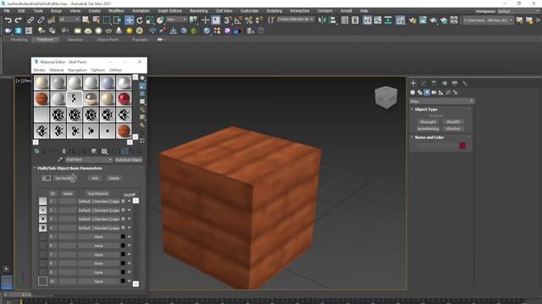Choose the Rectangular Selection Region tool
Screen dimensions: 542x304
click(x=107, y=20)
